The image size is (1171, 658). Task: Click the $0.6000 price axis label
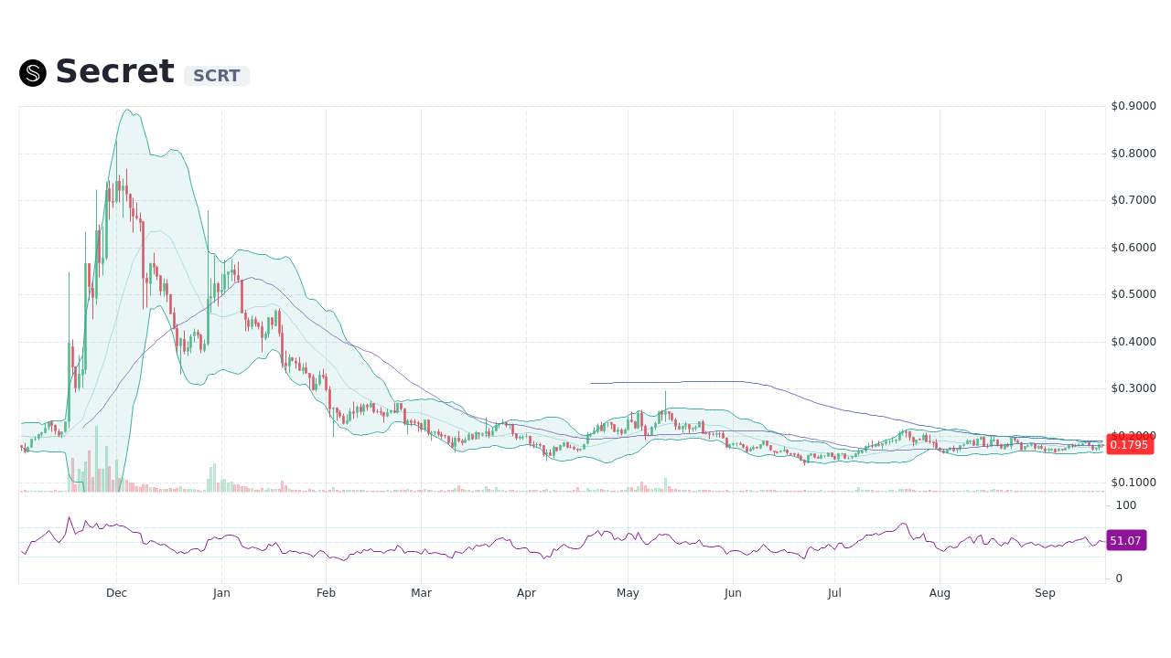1133,248
